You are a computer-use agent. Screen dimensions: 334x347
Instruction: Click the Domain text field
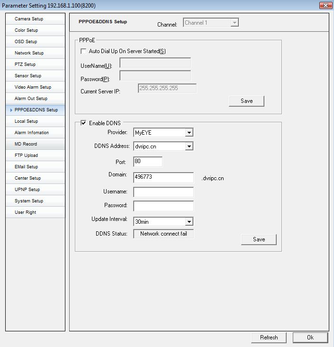click(163, 177)
